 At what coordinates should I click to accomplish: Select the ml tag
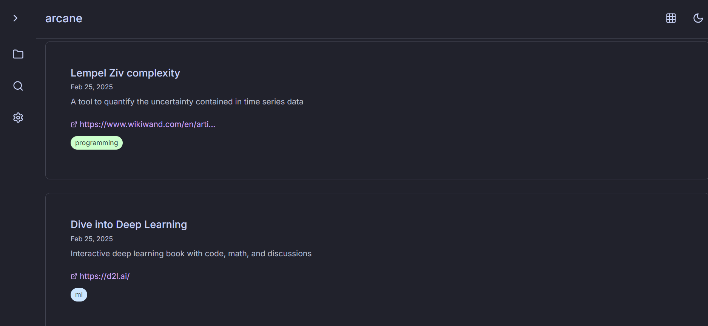tap(79, 295)
